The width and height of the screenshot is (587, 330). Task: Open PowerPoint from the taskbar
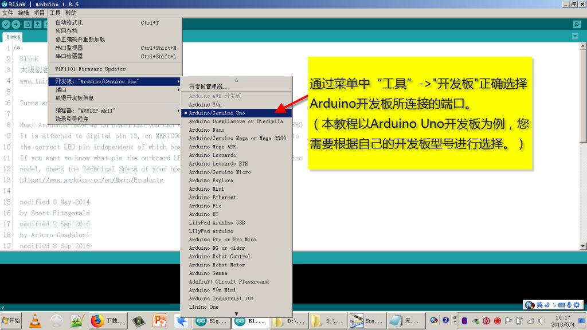click(159, 321)
